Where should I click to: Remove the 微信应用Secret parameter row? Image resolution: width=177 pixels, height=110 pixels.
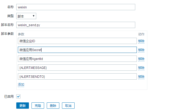[x=141, y=50]
